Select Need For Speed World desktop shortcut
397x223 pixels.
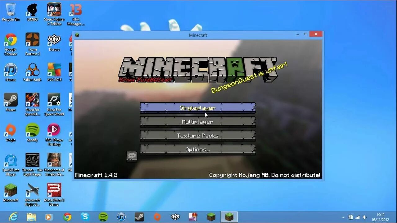click(x=54, y=104)
